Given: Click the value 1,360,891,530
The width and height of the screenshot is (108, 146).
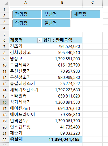Looking at the screenshot, I should [x=68, y=102].
